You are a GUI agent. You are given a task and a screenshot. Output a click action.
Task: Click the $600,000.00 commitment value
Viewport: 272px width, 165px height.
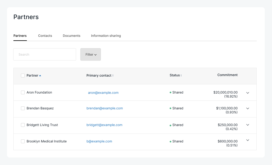tap(228, 141)
